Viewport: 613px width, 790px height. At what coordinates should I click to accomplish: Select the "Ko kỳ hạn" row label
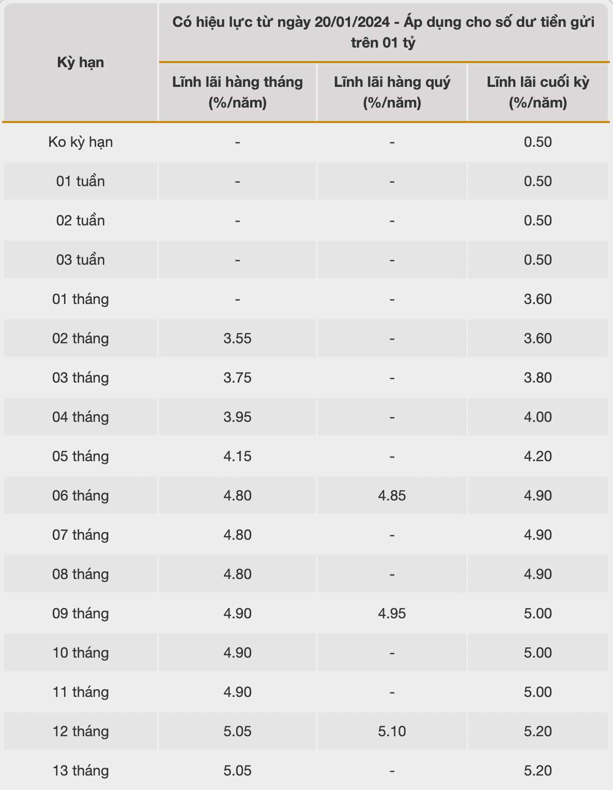[x=81, y=142]
